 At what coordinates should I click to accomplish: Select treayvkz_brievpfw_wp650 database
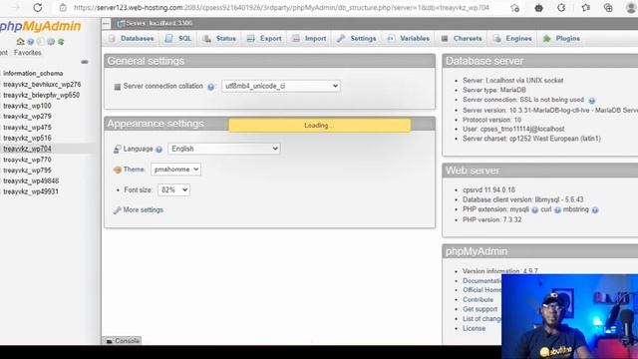tap(42, 95)
